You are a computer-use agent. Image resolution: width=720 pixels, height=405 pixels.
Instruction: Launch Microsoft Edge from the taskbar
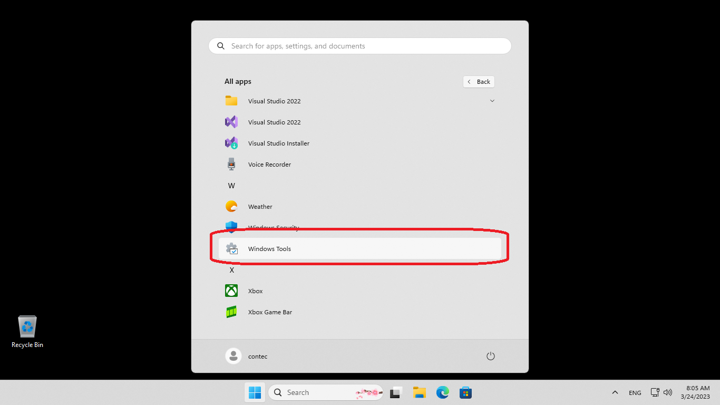click(x=442, y=392)
